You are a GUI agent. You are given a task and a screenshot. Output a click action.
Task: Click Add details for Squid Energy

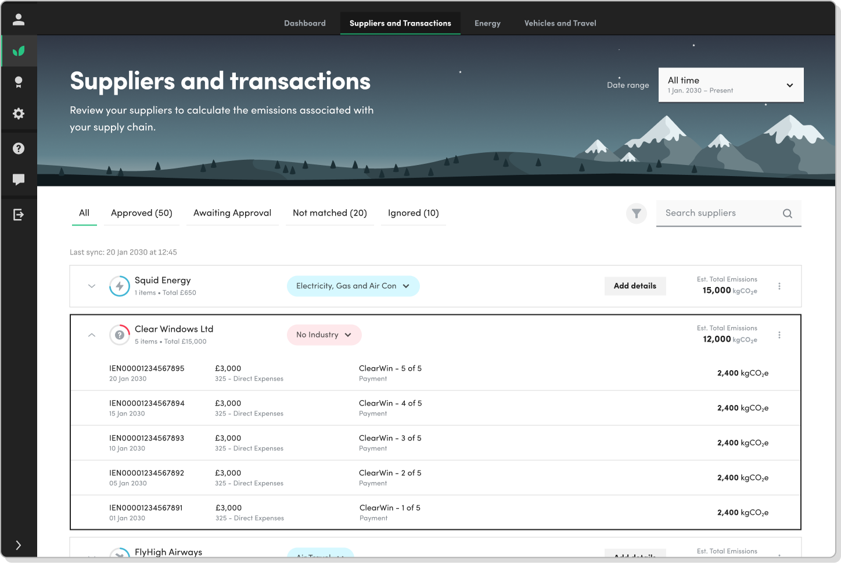tap(635, 286)
